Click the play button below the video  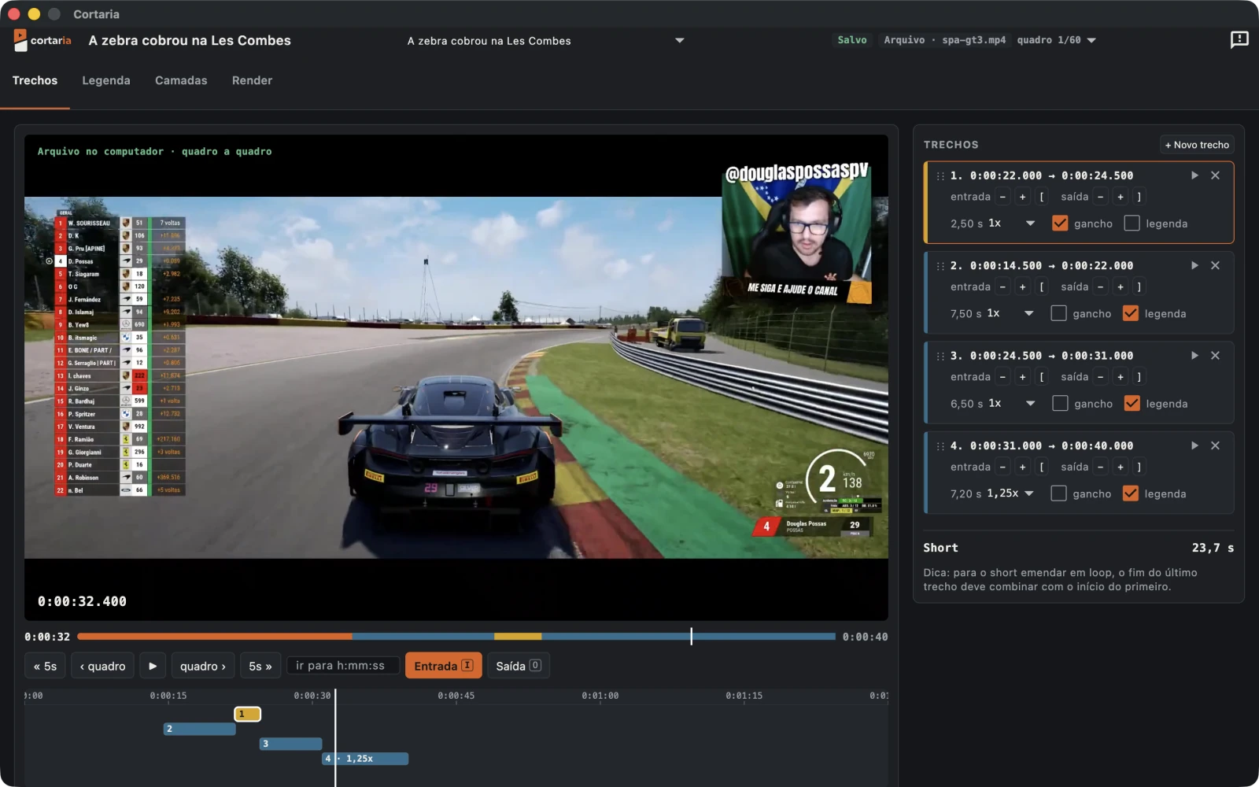153,666
